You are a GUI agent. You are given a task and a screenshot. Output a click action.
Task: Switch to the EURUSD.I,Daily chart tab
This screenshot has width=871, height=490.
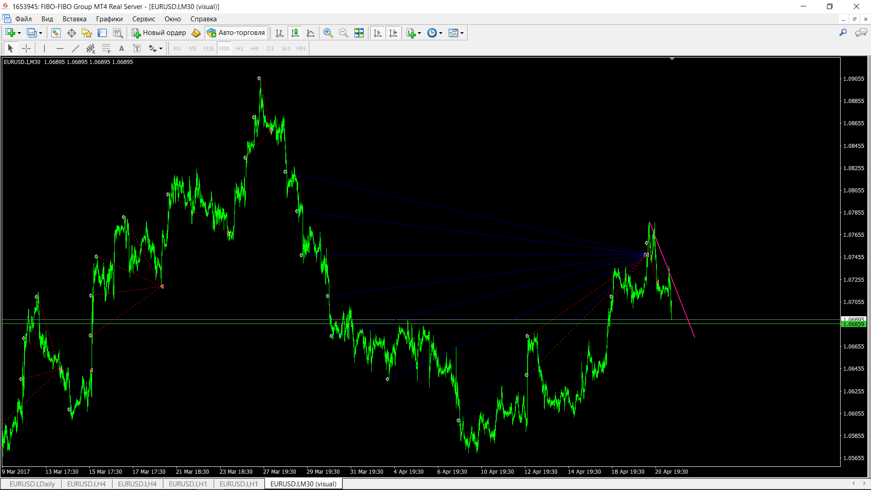pyautogui.click(x=32, y=484)
